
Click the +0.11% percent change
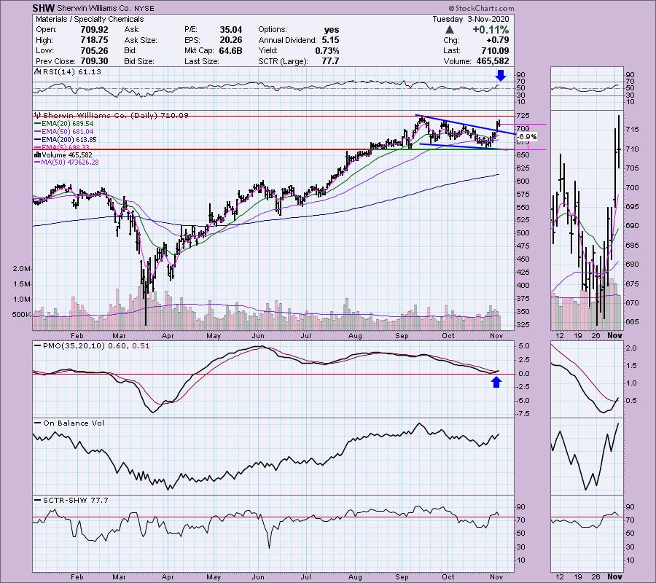(x=491, y=30)
